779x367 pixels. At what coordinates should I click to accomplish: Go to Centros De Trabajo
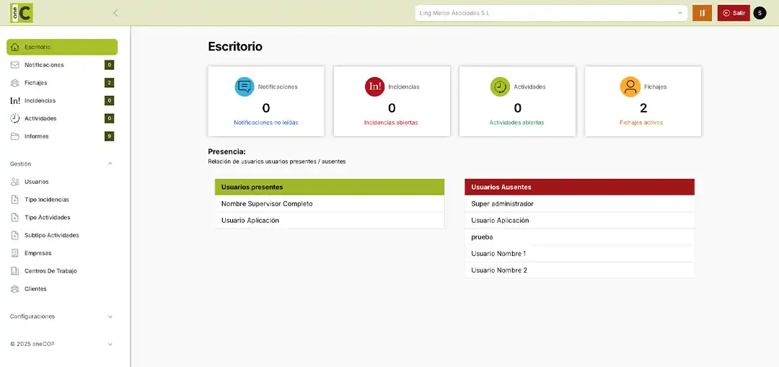(x=50, y=271)
